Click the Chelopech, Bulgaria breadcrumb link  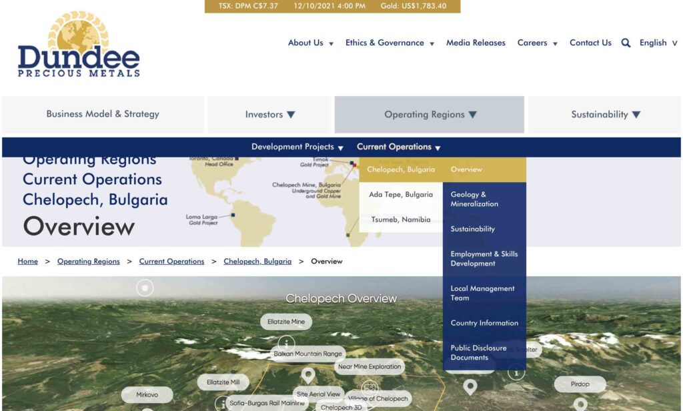(x=257, y=262)
